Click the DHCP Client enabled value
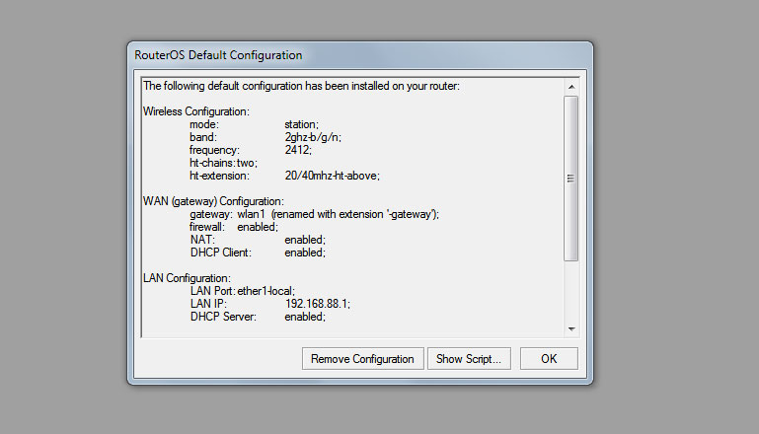This screenshot has width=759, height=434. (x=304, y=253)
